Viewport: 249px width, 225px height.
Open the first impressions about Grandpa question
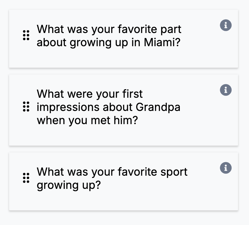[108, 107]
